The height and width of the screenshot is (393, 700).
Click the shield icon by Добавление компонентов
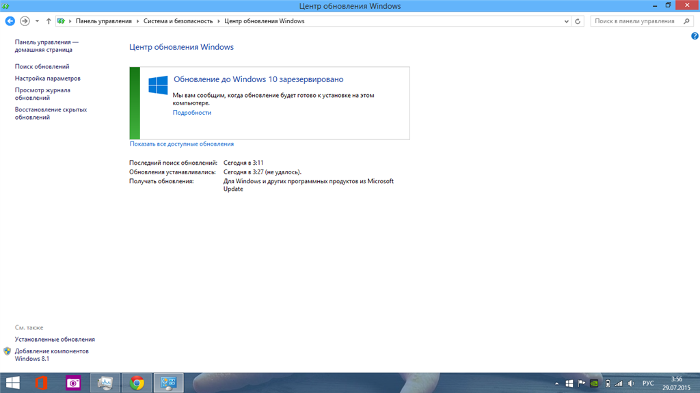(7, 351)
